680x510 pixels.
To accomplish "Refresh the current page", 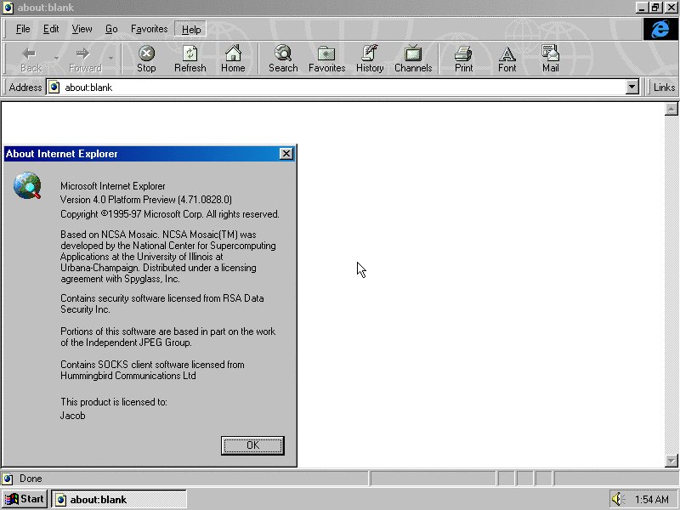I will (190, 59).
